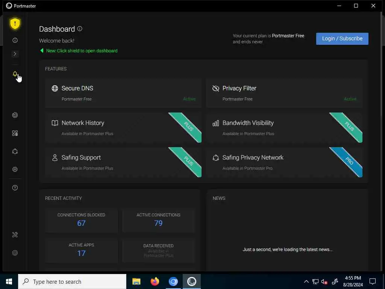Click Active status on Privacy Filter
385x289 pixels.
[x=350, y=99]
